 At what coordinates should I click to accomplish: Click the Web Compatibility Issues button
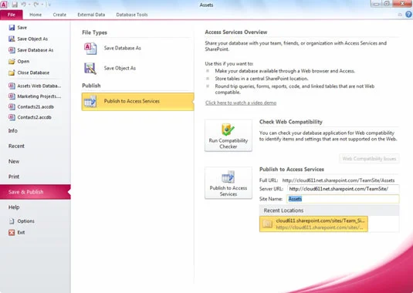(x=369, y=159)
